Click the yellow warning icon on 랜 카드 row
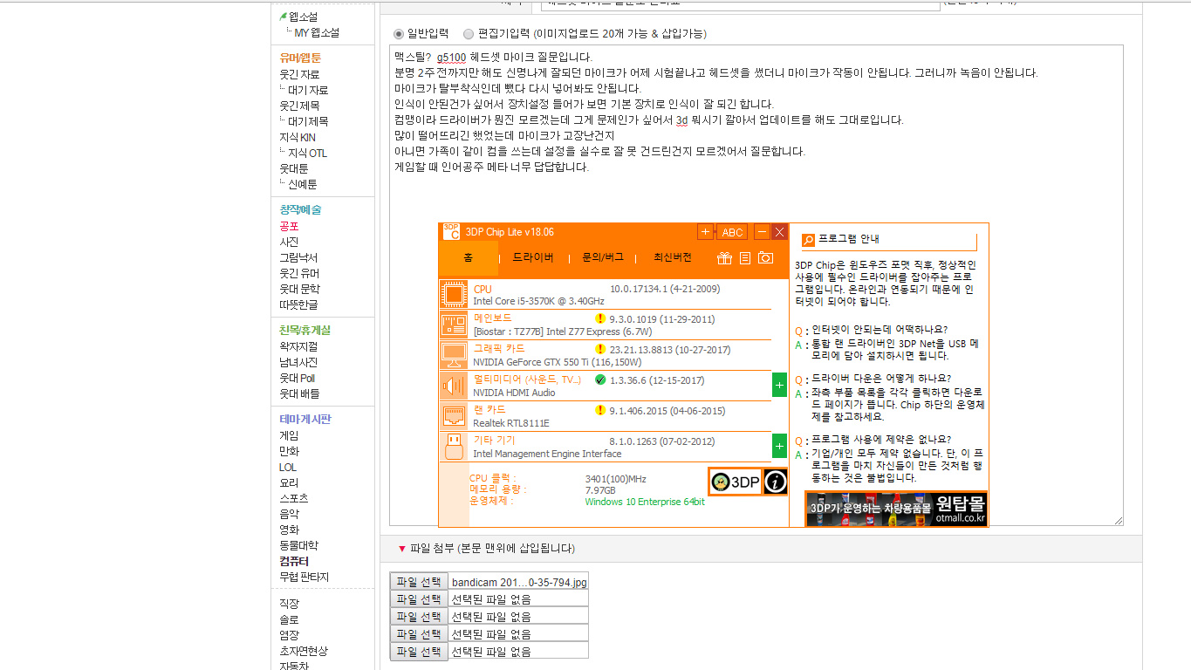The image size is (1191, 670). point(599,410)
